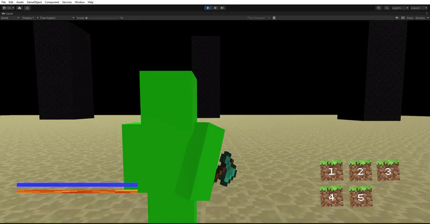Open the File menu
Viewport: 430px width, 224px height.
coord(3,2)
